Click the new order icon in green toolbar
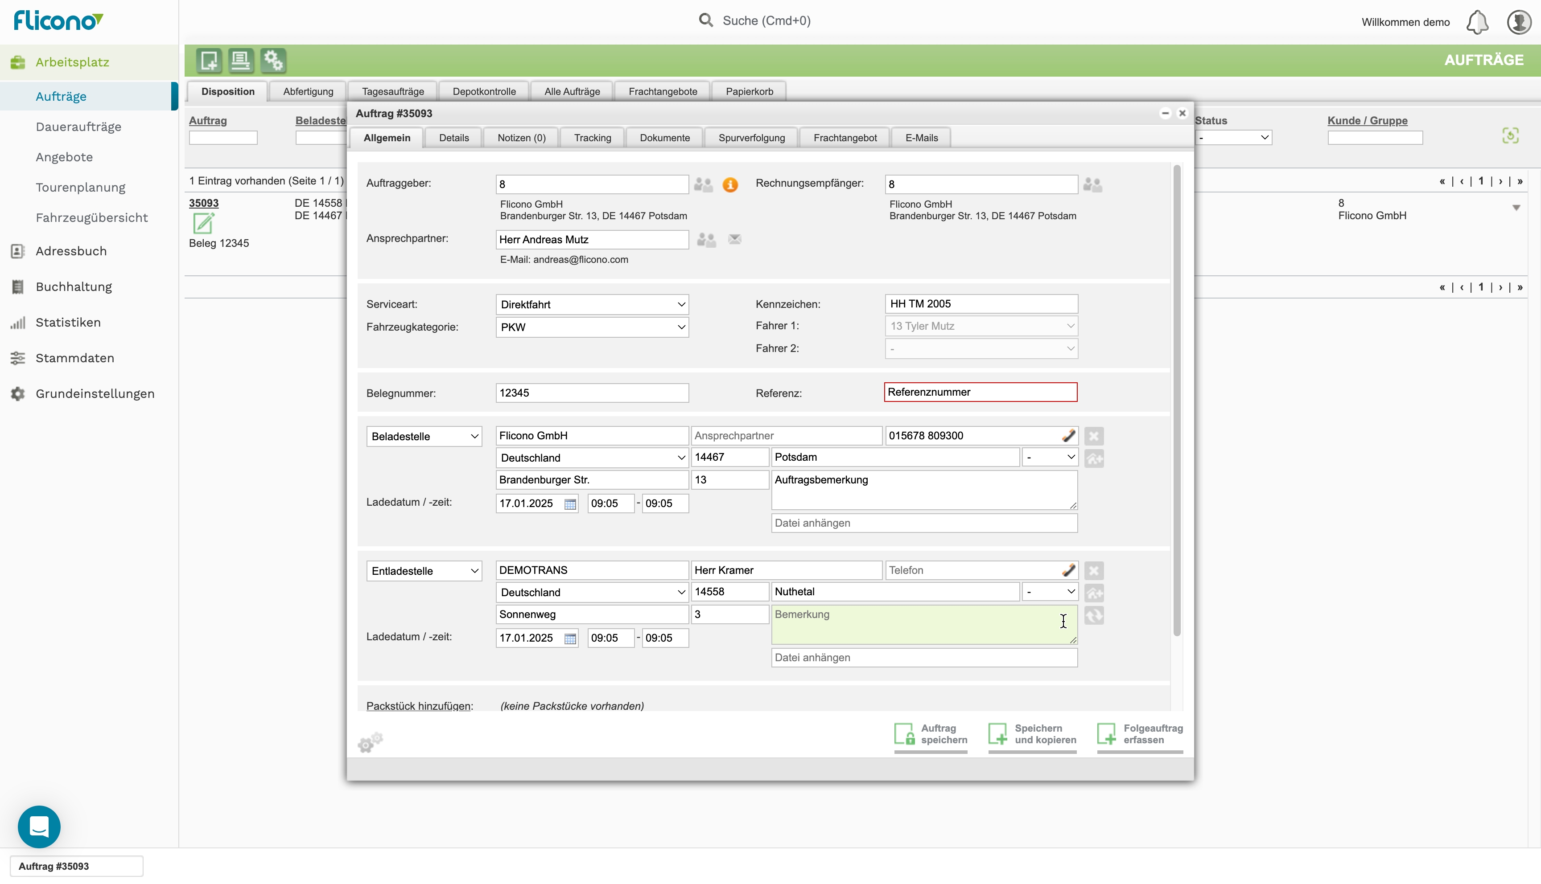This screenshot has height=884, width=1541. pos(208,60)
